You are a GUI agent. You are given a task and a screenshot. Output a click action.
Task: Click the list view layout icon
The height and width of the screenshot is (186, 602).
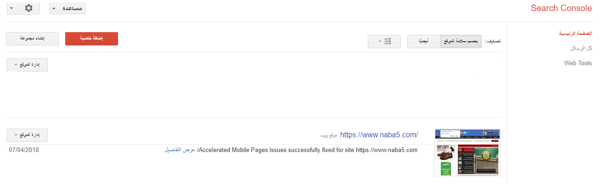(x=387, y=41)
